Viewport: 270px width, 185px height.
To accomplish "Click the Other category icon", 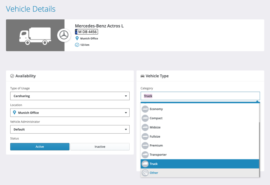I will tap(145, 173).
